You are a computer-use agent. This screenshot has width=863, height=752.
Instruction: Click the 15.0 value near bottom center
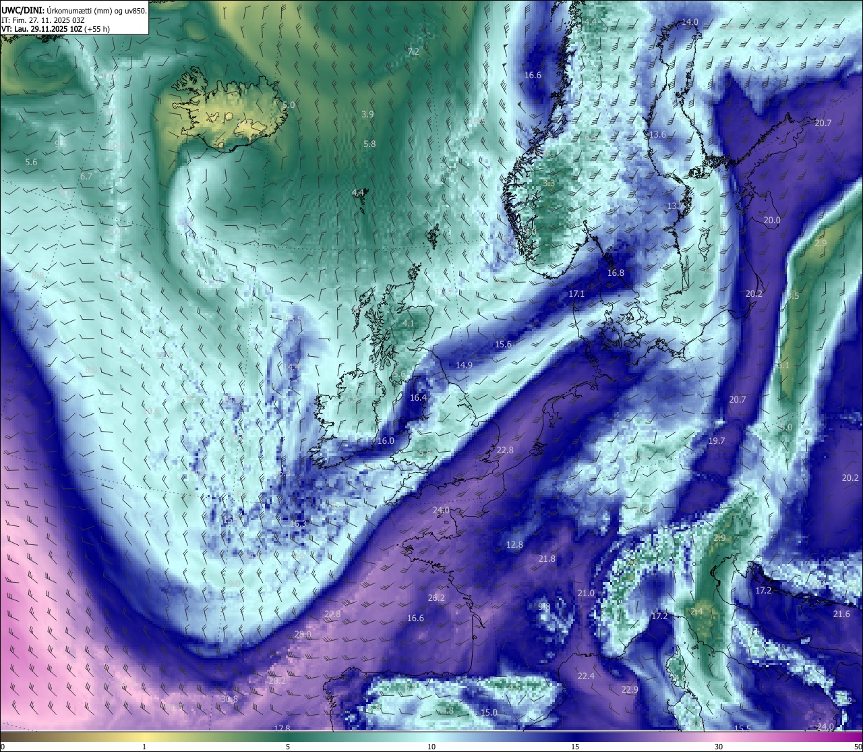pos(489,713)
